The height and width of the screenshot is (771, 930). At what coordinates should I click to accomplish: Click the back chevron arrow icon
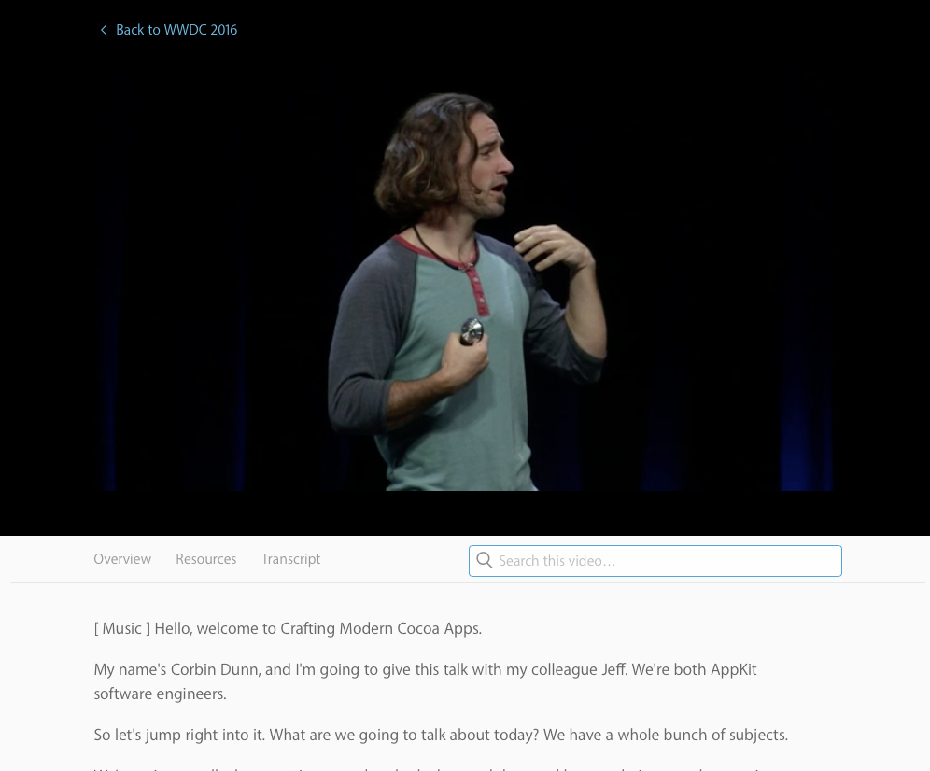[x=104, y=30]
